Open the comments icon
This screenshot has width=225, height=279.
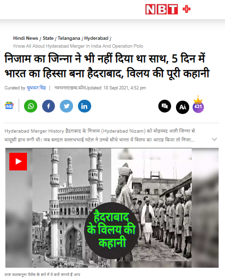pyautogui.click(x=165, y=106)
